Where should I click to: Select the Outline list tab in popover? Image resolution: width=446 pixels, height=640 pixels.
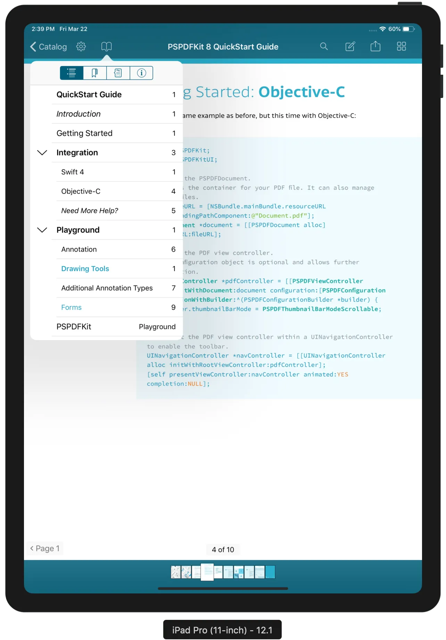pos(72,73)
